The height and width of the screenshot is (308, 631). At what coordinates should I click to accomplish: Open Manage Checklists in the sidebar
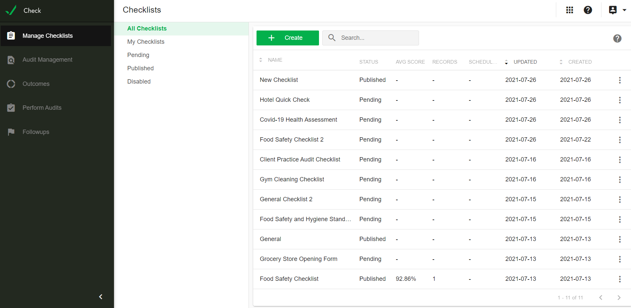coord(56,35)
